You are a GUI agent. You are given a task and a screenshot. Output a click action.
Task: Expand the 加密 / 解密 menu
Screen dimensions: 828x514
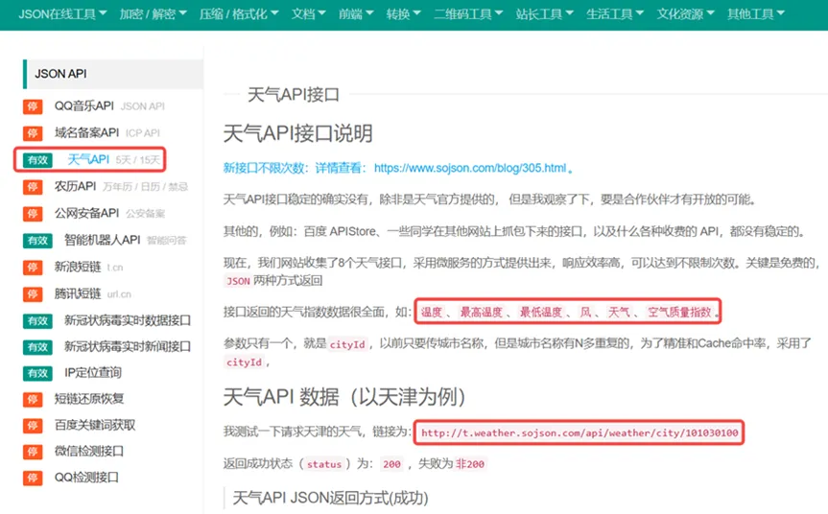click(153, 13)
